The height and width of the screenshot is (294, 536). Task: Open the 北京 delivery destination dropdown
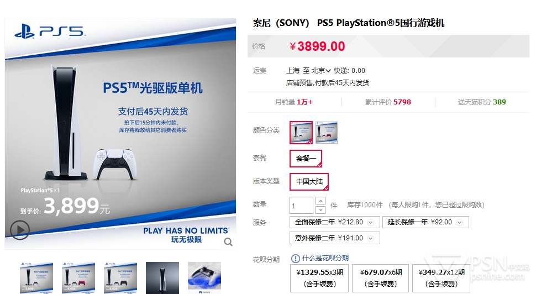pos(321,71)
